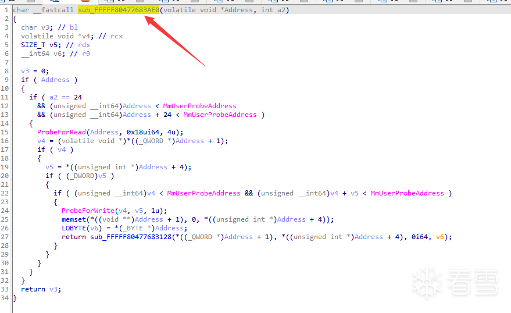Image resolution: width=511 pixels, height=313 pixels.
Task: Select (_DWORD) cast on line 20
Action: [x=82, y=176]
